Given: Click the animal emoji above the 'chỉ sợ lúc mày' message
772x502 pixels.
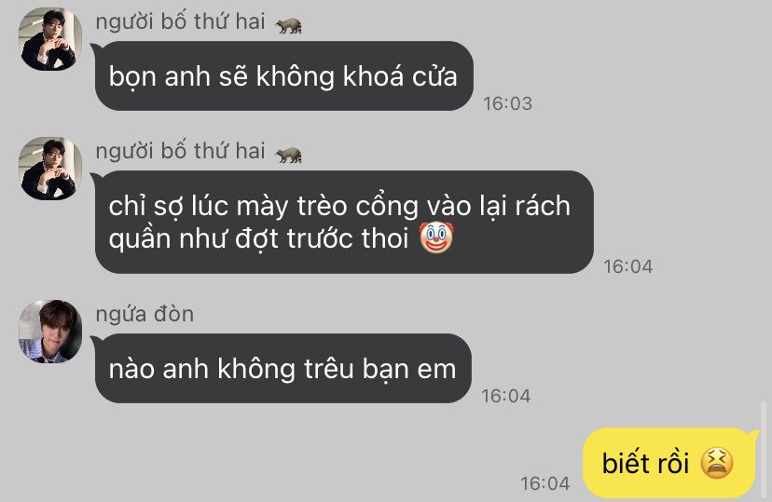Looking at the screenshot, I should coord(288,155).
